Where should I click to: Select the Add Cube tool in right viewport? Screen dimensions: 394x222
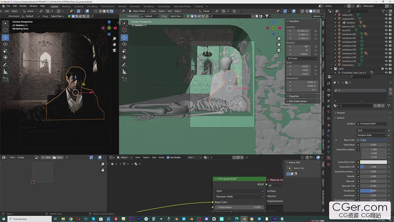(124, 79)
